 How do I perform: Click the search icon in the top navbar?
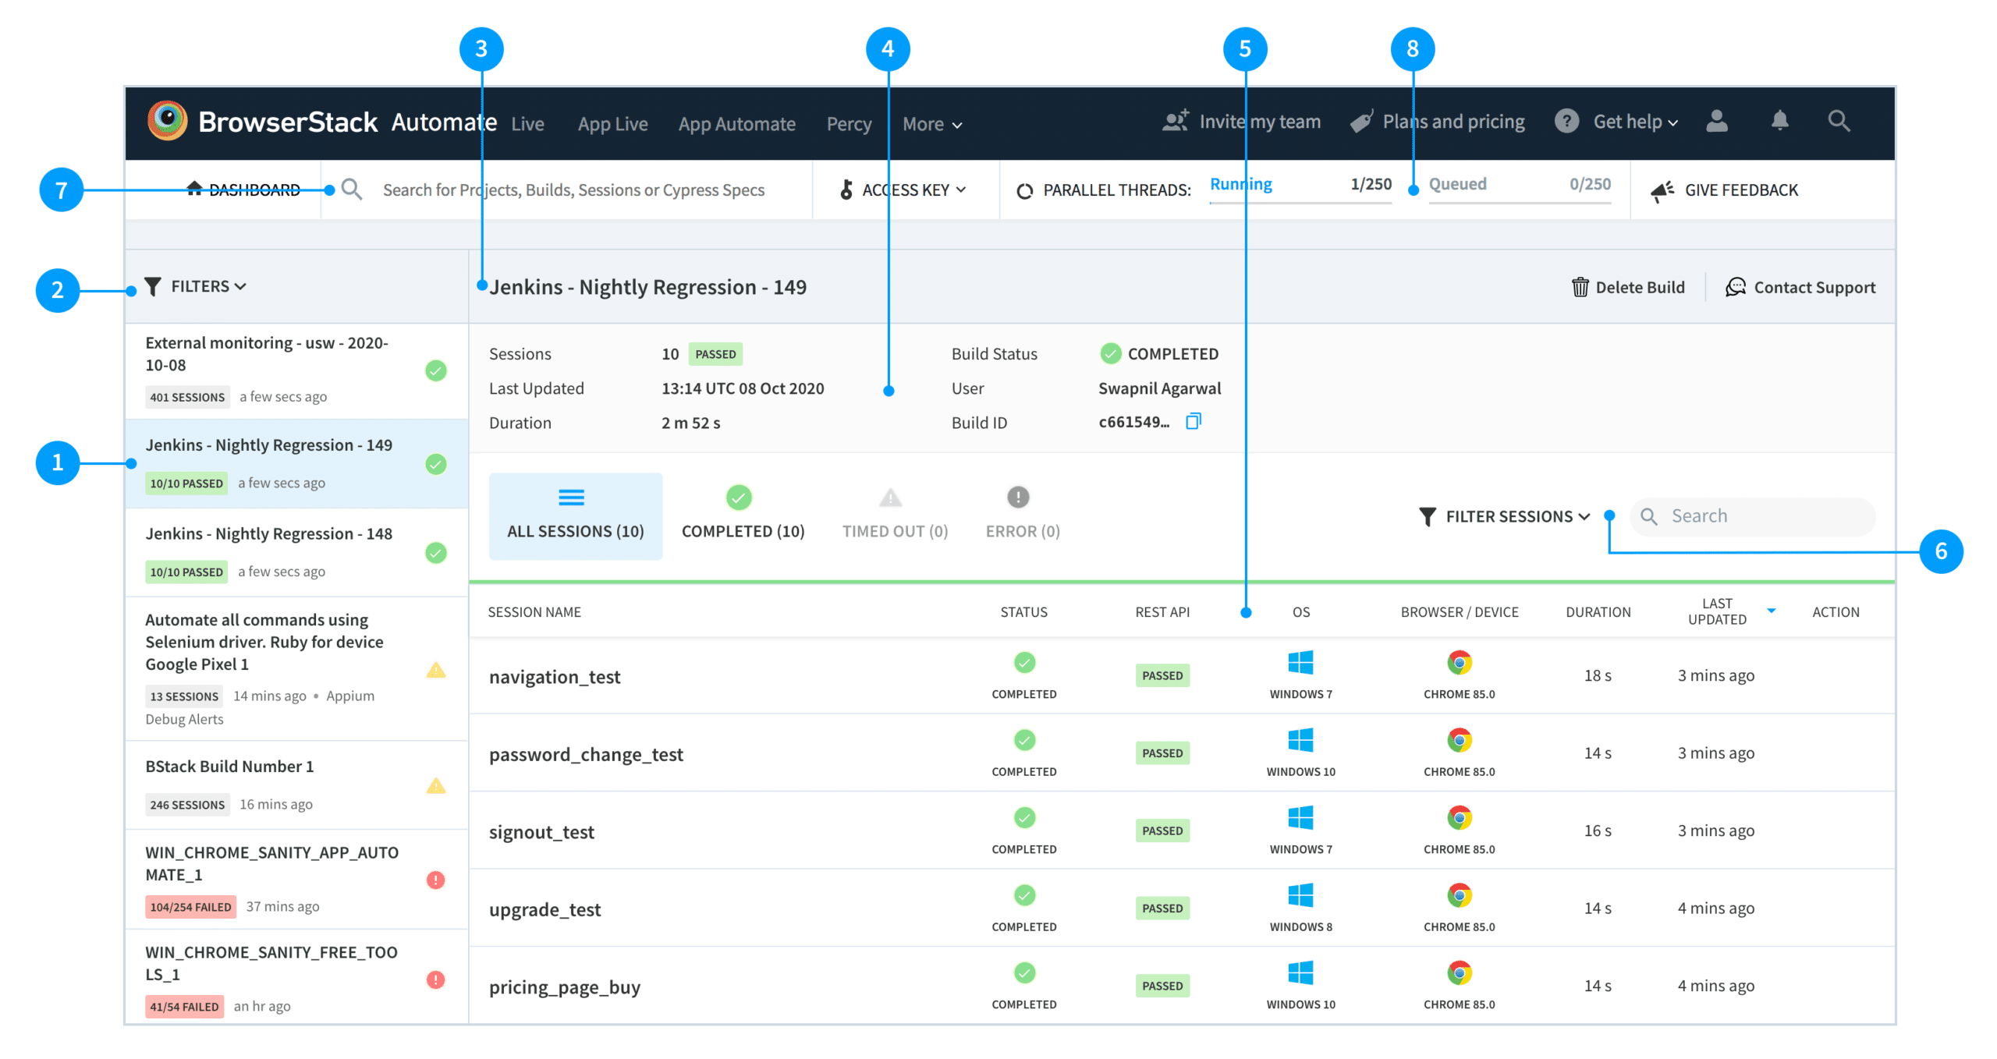point(1839,121)
